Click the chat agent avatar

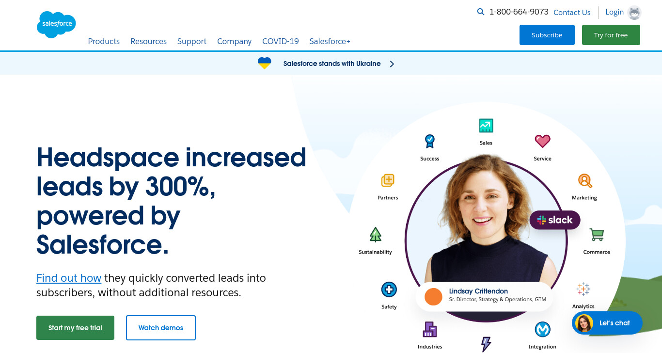tap(584, 323)
